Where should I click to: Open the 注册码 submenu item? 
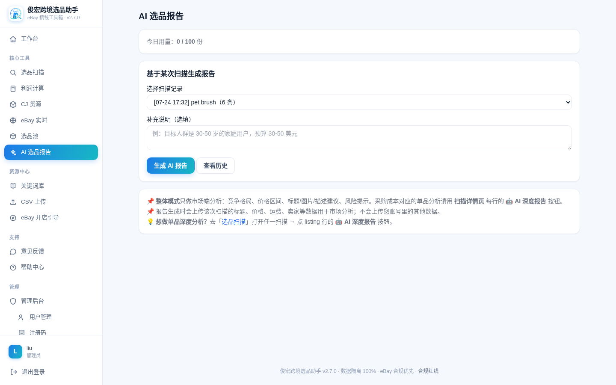pyautogui.click(x=55, y=331)
